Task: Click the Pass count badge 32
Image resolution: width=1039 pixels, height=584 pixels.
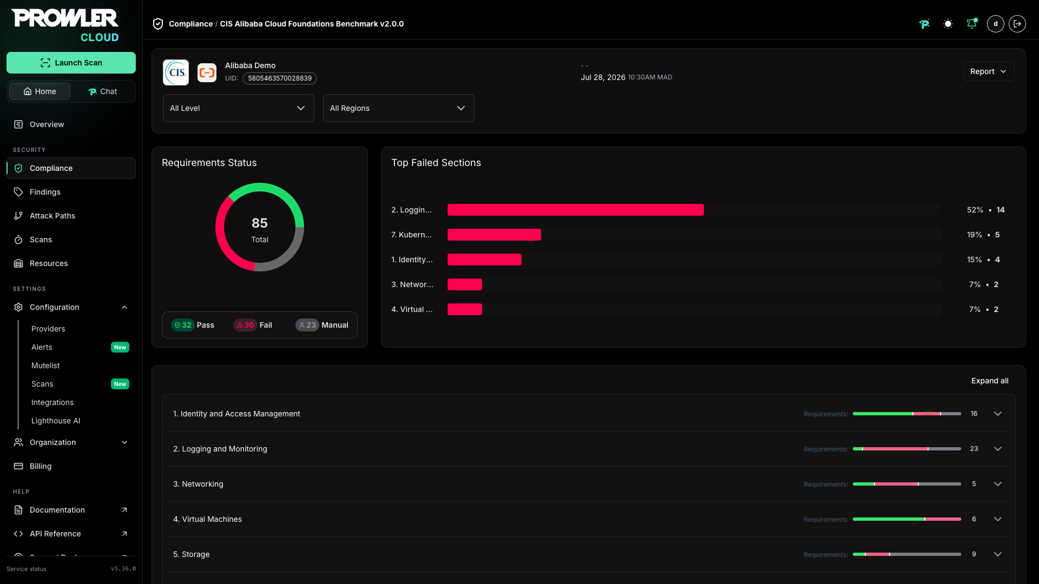Action: 182,325
